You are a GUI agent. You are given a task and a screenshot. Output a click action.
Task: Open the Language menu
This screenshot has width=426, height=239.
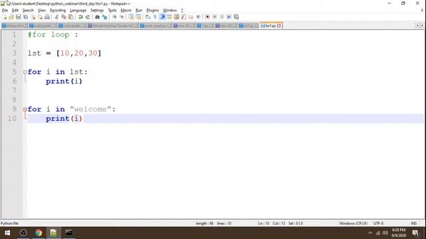pyautogui.click(x=78, y=11)
